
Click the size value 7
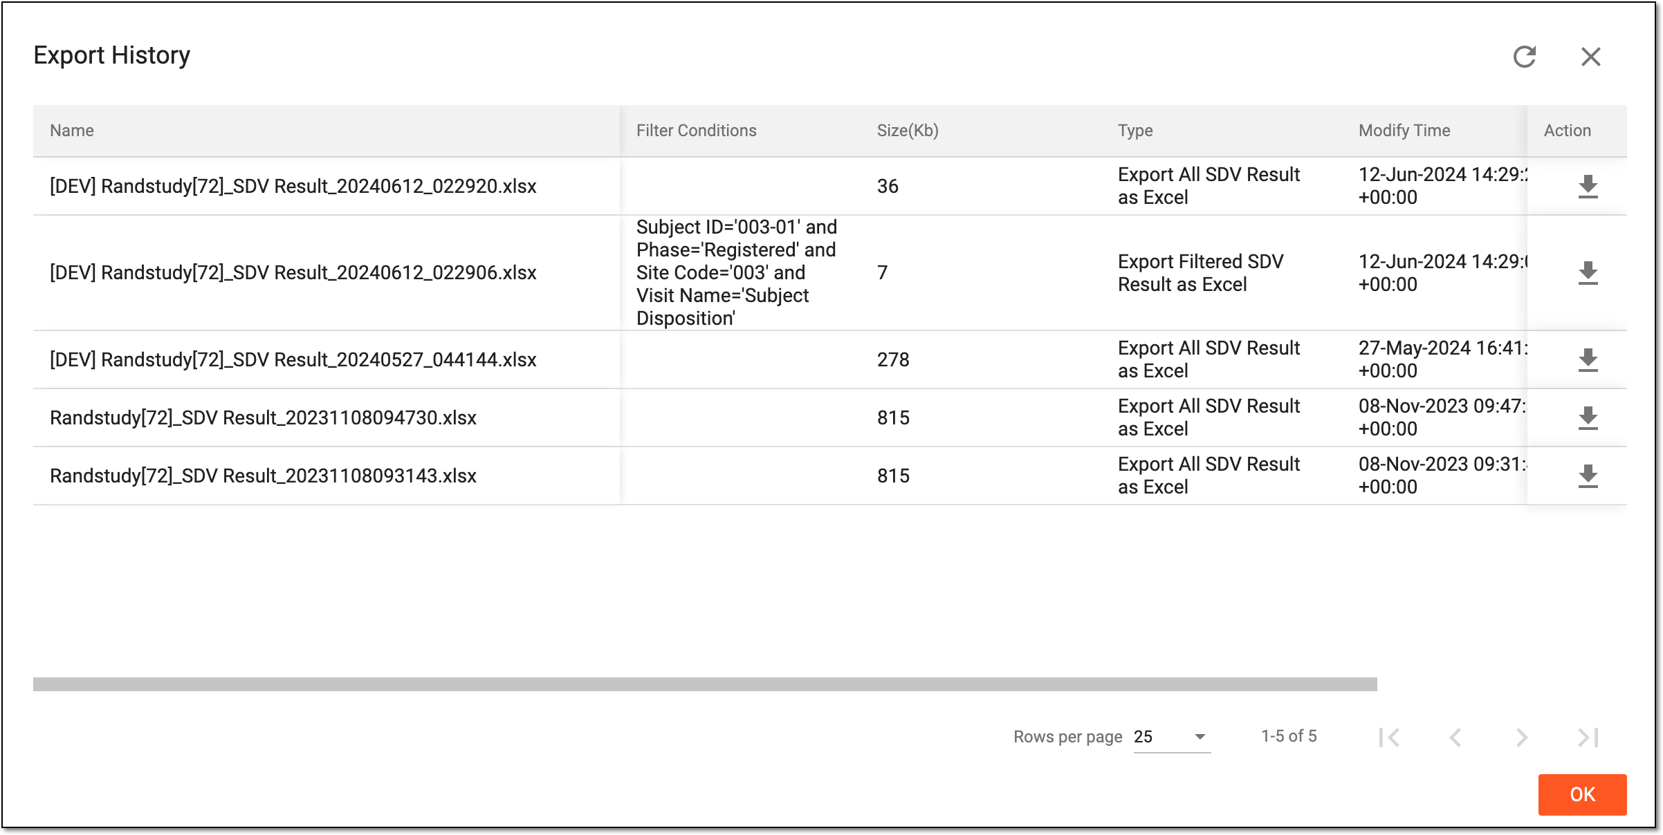pyautogui.click(x=883, y=273)
